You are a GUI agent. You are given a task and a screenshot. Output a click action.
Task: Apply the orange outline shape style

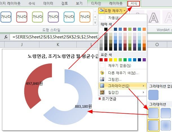(85, 17)
